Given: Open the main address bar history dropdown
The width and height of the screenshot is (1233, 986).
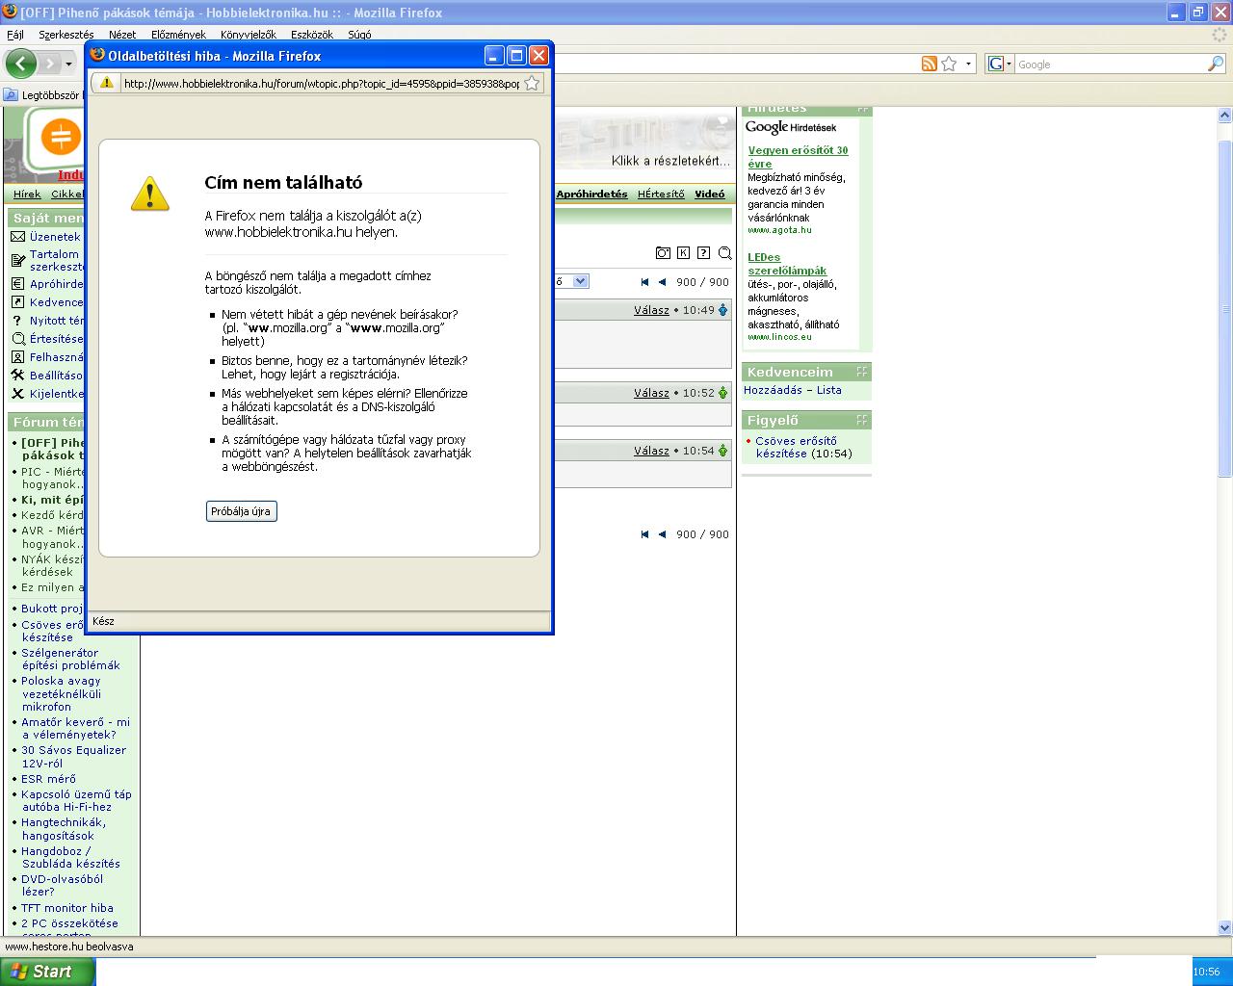Looking at the screenshot, I should (968, 65).
